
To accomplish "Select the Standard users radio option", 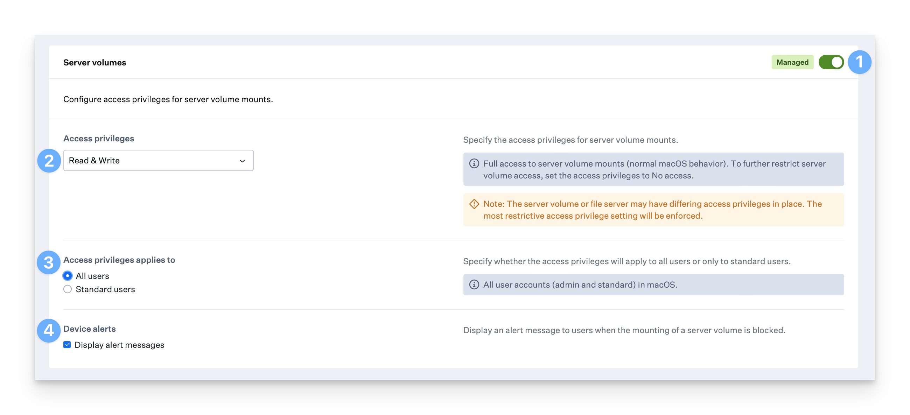I will click(68, 289).
